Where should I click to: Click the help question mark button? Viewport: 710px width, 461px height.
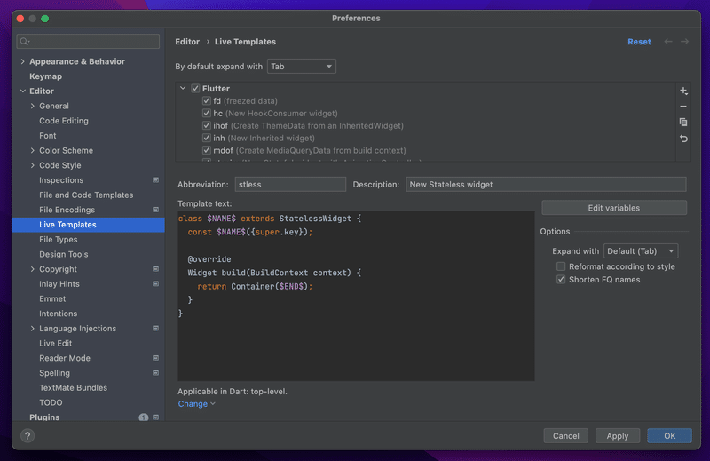pyautogui.click(x=28, y=435)
